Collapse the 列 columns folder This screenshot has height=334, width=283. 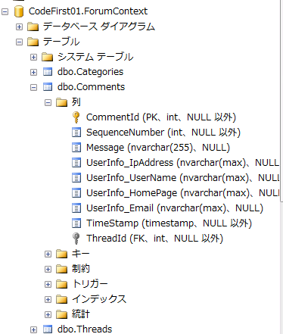(48, 102)
